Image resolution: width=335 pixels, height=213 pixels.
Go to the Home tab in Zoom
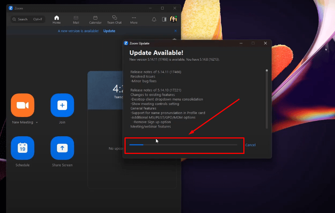[57, 20]
